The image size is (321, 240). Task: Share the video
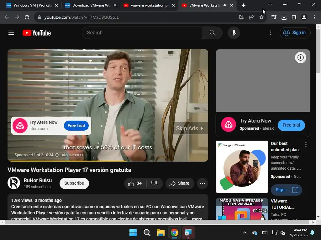[180, 183]
